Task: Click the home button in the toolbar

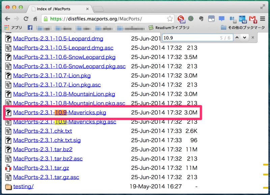Action: point(36,19)
